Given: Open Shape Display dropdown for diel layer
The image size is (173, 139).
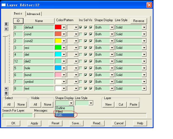Looking at the screenshot, I should pos(112,55).
